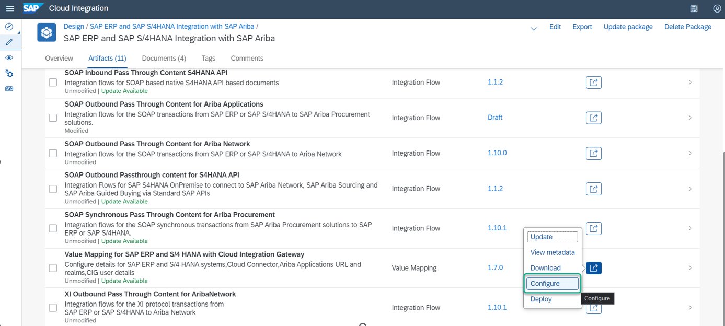This screenshot has width=725, height=326.
Task: Tick the XI Outbound Pass Through checkbox
Action: point(53,308)
